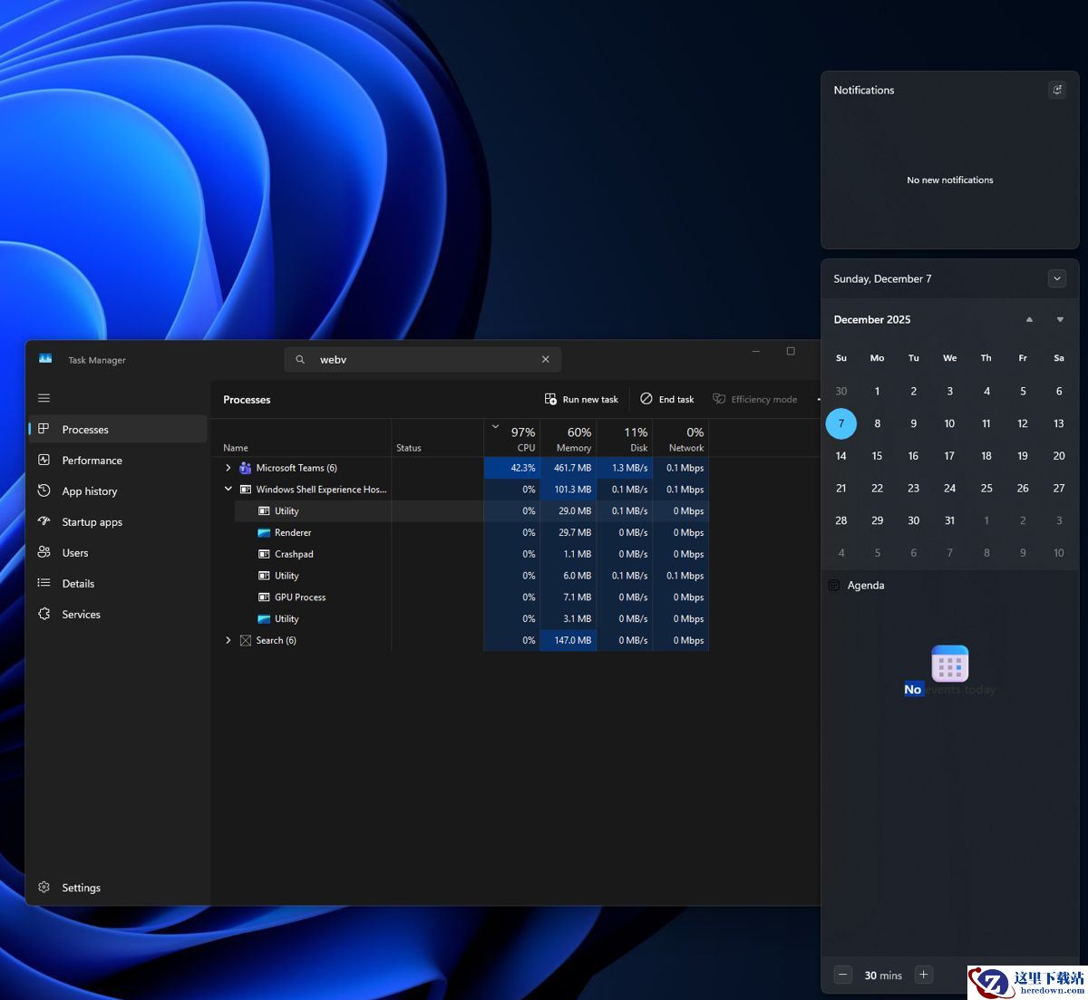Collapse the calendar using the date chevron
This screenshot has height=1000, width=1088.
pos(1056,278)
